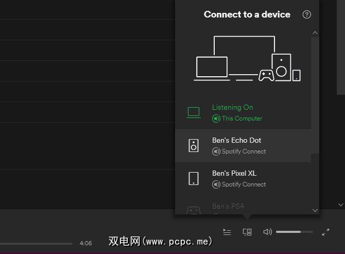
Task: Toggle the devices available icon
Action: coord(247,232)
